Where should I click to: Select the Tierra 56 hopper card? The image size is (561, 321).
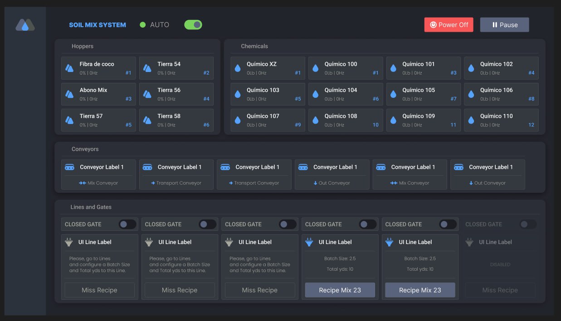[x=176, y=94]
